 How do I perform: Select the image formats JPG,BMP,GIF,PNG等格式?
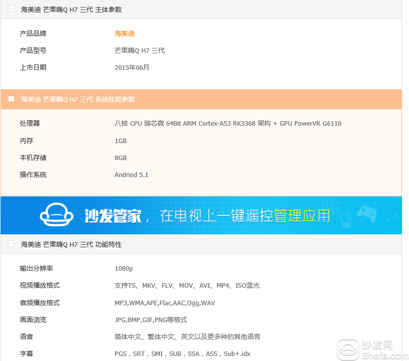pyautogui.click(x=151, y=320)
